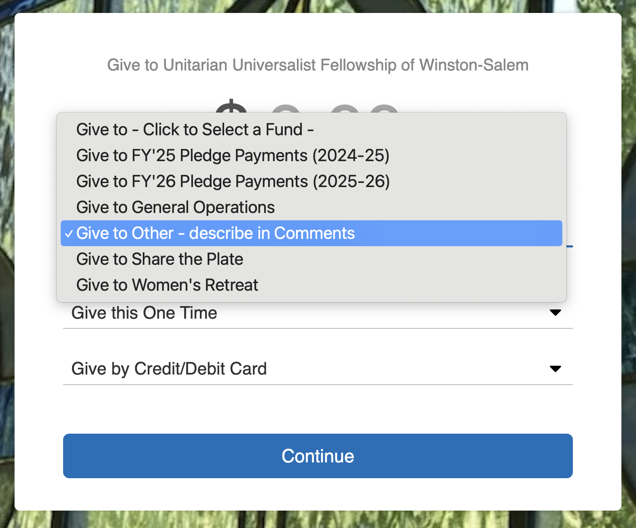This screenshot has width=636, height=528.
Task: Click arrow icon on Credit/Debit Card selector
Action: (x=555, y=369)
